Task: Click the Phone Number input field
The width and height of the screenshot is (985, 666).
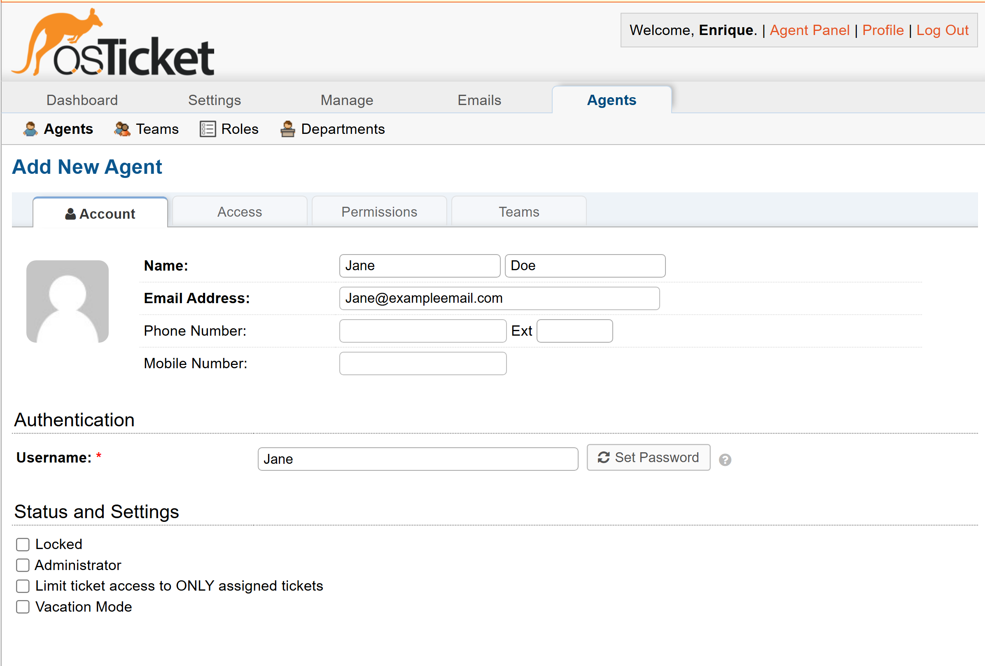Action: (422, 331)
